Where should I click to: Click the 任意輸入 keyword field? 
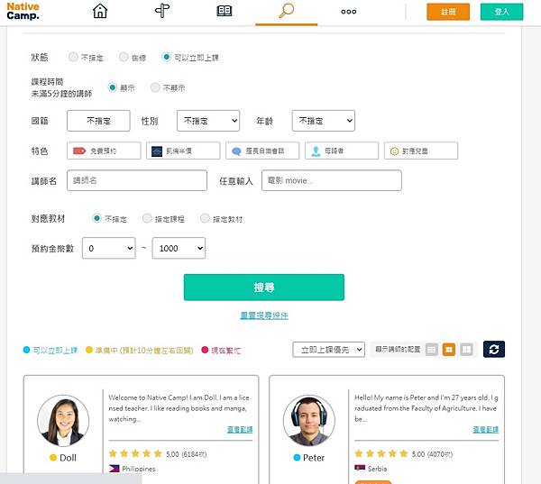332,180
